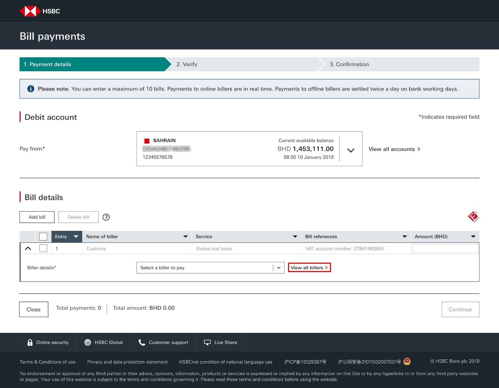Image resolution: width=499 pixels, height=388 pixels.
Task: Open the View all accounts link
Action: [394, 149]
